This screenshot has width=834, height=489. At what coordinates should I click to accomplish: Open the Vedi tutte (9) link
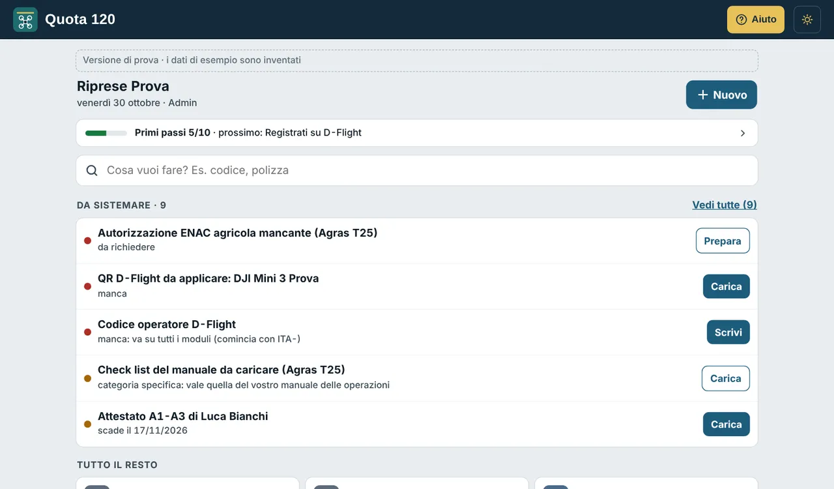point(725,205)
